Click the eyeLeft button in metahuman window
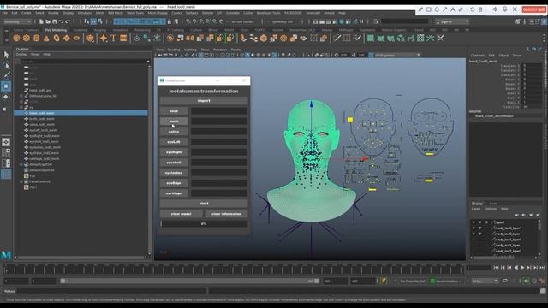 tap(174, 142)
